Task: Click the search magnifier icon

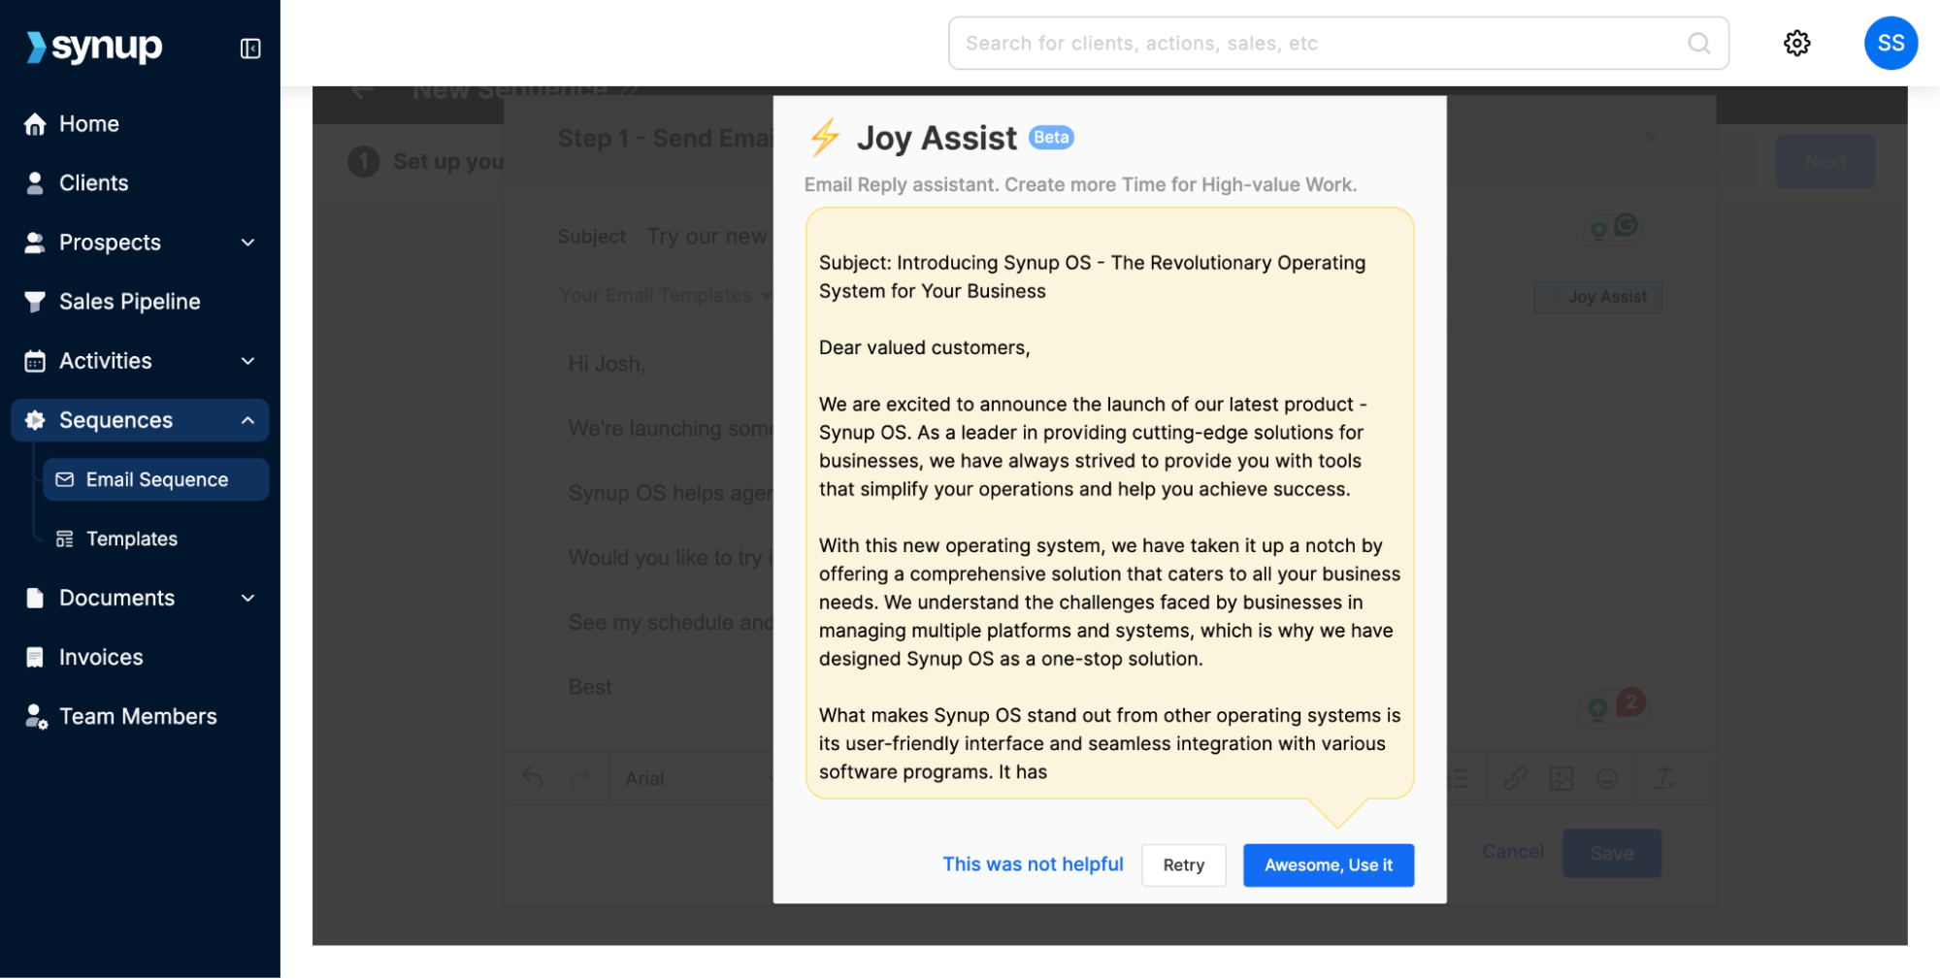Action: (1698, 43)
